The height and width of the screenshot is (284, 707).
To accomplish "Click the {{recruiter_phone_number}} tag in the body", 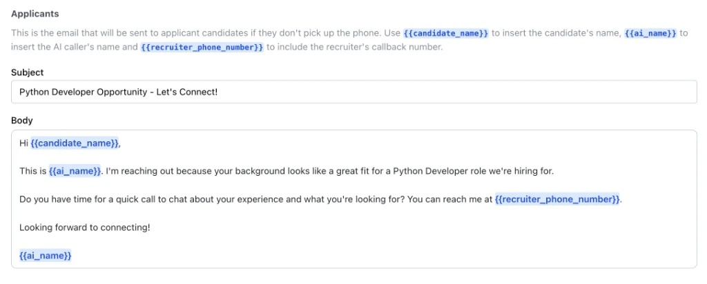I will point(557,199).
